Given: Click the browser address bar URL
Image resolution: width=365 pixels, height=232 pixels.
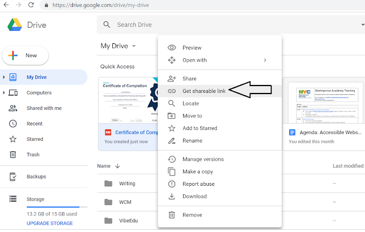Looking at the screenshot, I should pos(101,5).
